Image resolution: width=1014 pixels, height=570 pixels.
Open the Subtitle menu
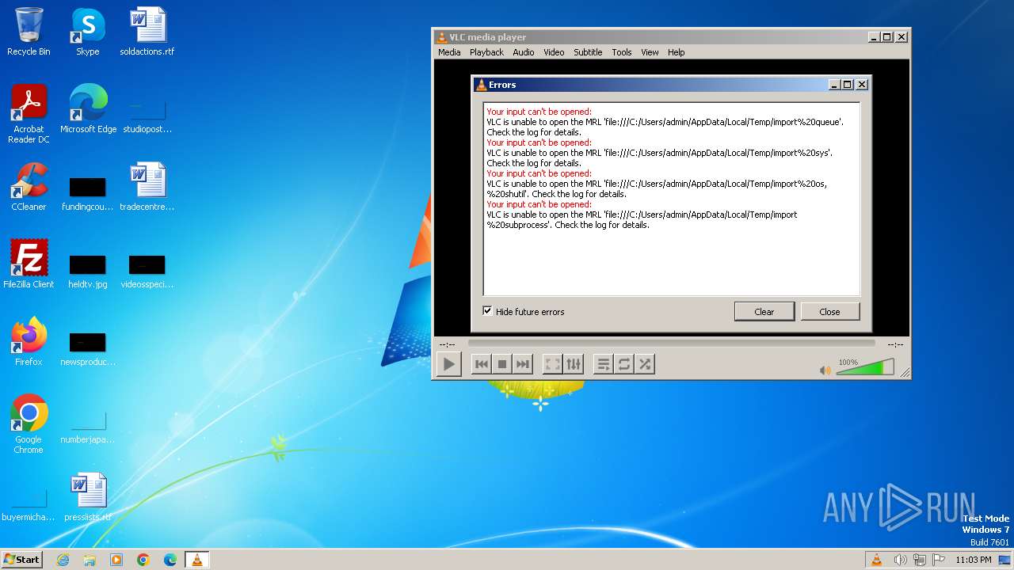tap(588, 52)
